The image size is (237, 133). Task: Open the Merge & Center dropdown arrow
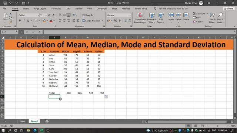102,21
